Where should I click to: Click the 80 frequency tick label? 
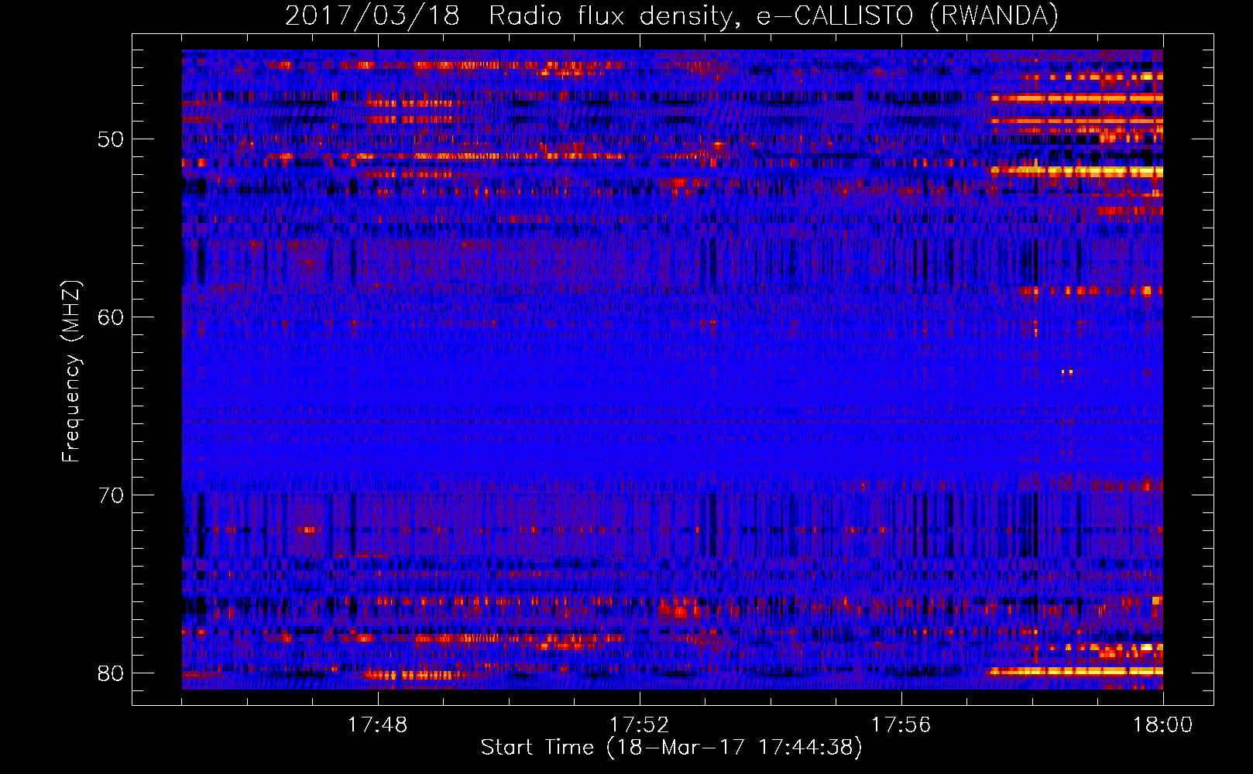(111, 673)
